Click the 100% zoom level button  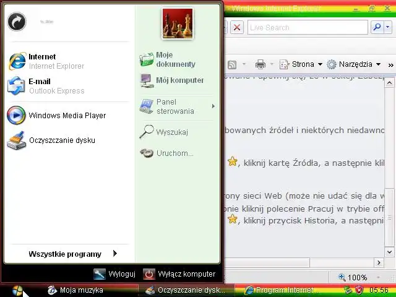(353, 277)
